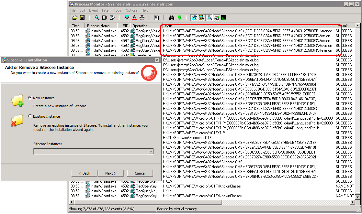Select the registry path ending in \Instance...
The image size is (362, 214).
pyautogui.click(x=249, y=31)
